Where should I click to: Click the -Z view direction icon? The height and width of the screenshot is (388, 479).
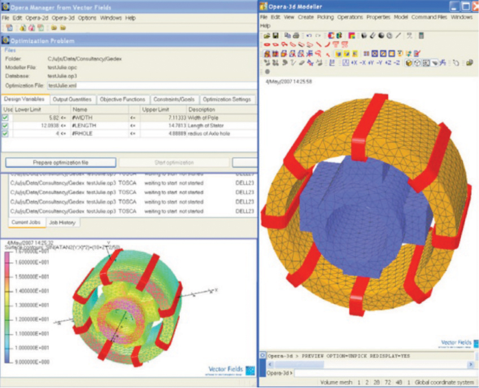[396, 63]
